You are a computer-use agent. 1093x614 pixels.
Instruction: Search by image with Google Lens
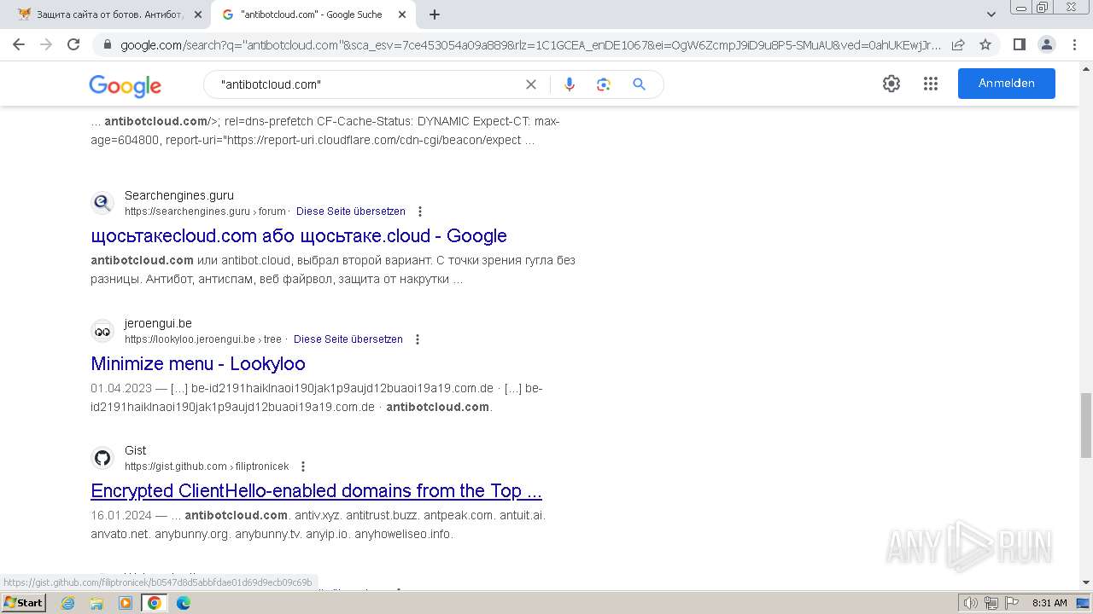click(604, 84)
